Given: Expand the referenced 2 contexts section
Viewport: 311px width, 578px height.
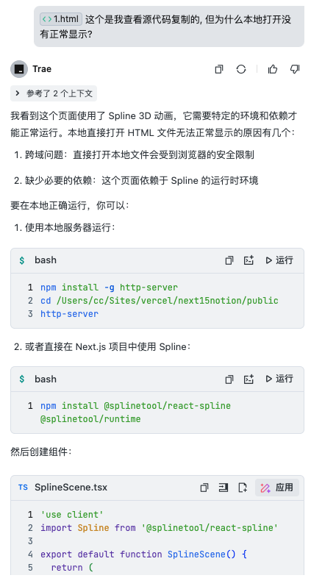Looking at the screenshot, I should click(54, 93).
